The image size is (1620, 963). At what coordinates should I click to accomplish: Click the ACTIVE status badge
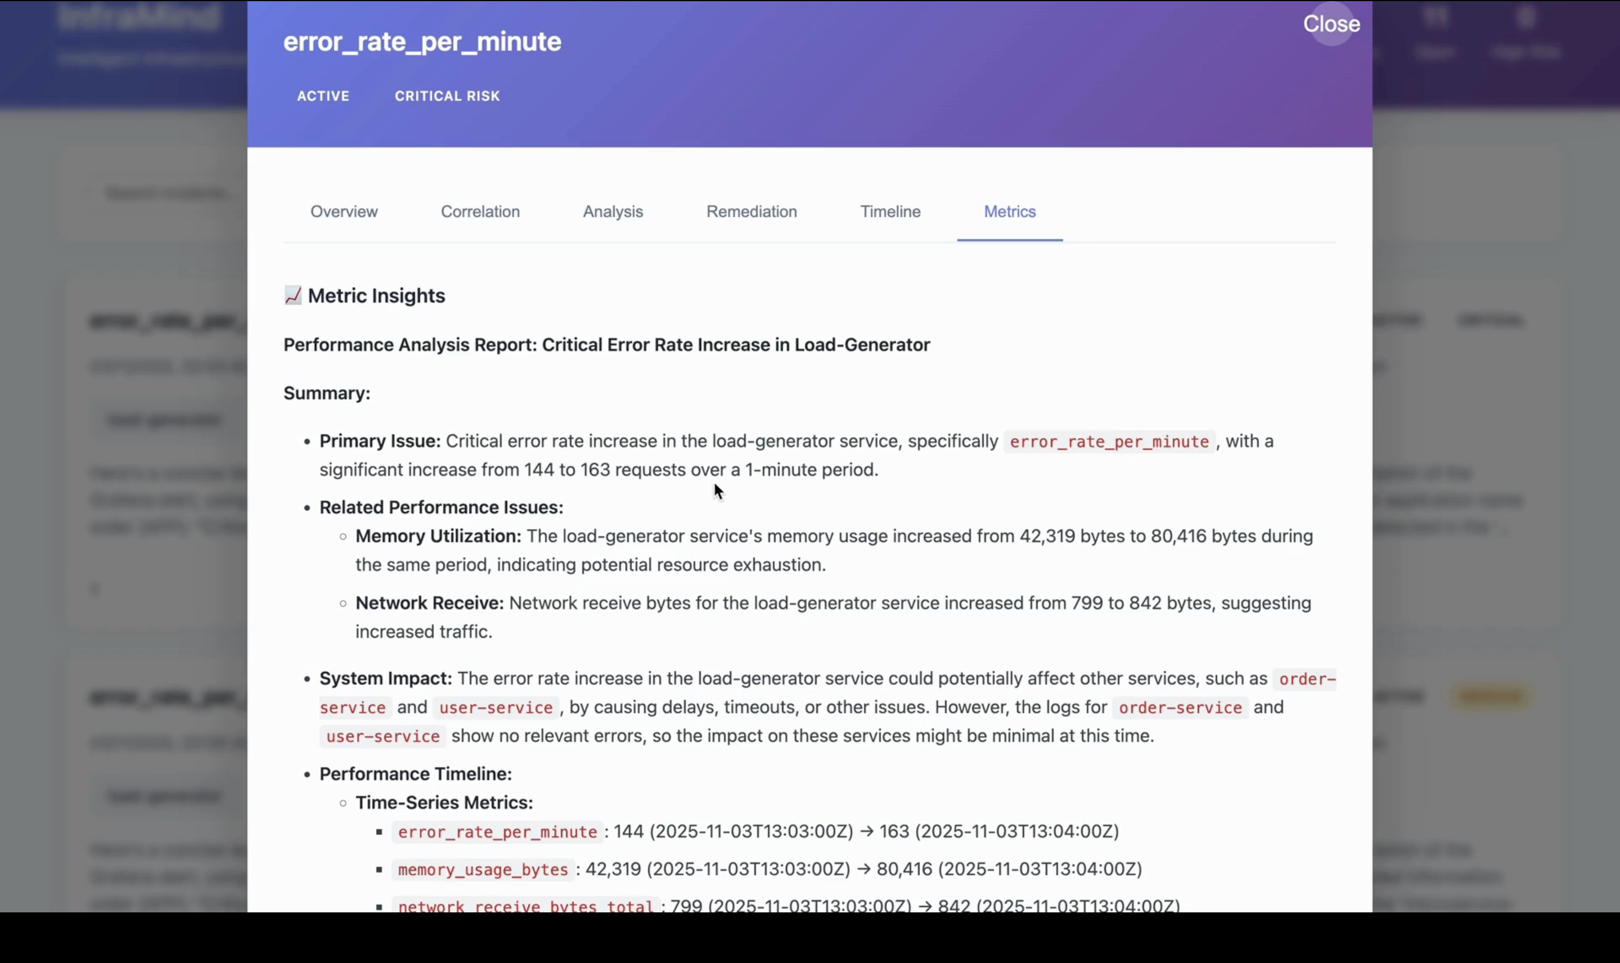323,96
